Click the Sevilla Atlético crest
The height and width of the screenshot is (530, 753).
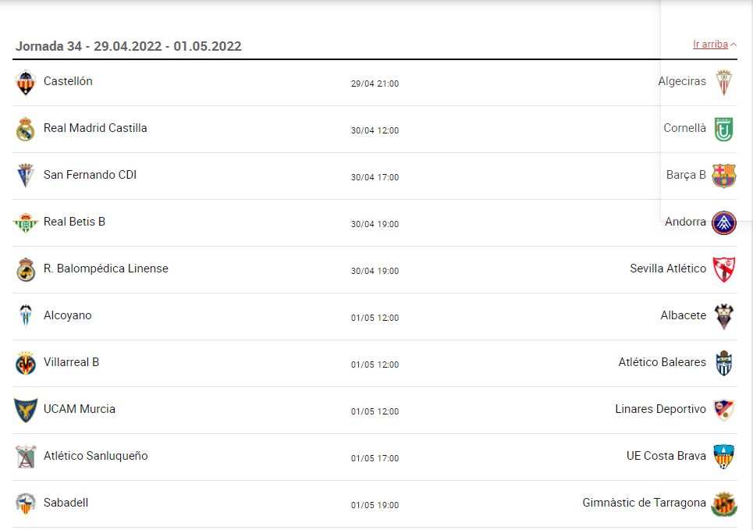click(x=724, y=269)
